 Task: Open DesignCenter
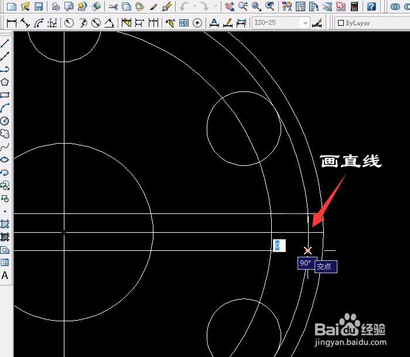click(300, 6)
